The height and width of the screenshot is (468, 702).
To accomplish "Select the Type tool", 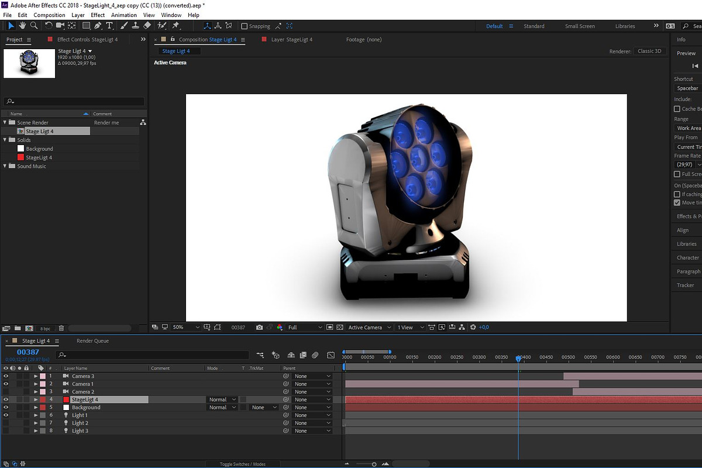I will click(x=109, y=26).
